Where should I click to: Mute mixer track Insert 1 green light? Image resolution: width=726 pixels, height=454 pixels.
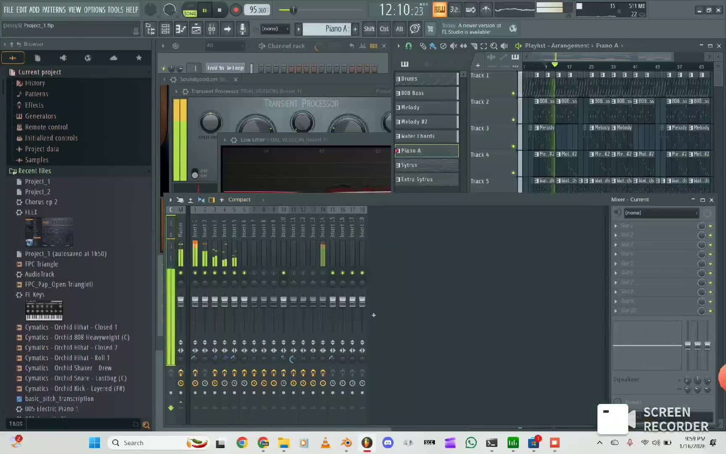[195, 273]
